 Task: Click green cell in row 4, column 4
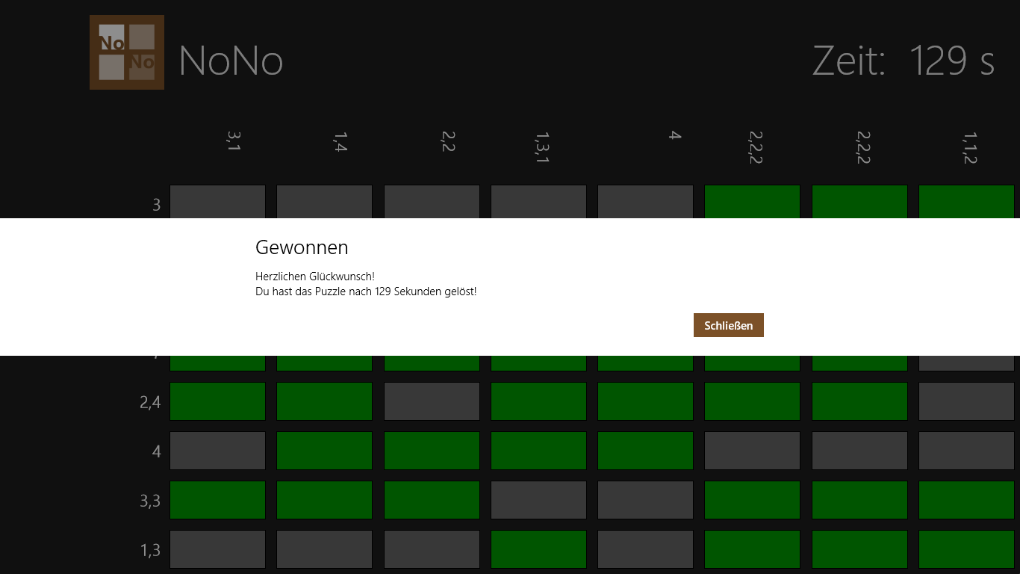645,451
